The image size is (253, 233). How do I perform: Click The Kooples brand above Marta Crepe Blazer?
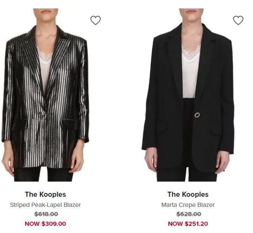click(188, 194)
